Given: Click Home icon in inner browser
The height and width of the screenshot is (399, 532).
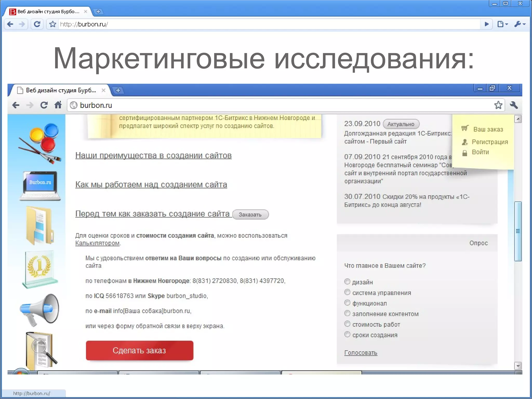Looking at the screenshot, I should coord(58,105).
